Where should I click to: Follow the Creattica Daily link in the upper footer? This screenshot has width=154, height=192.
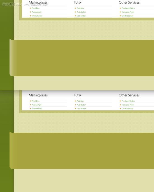coord(127,16)
